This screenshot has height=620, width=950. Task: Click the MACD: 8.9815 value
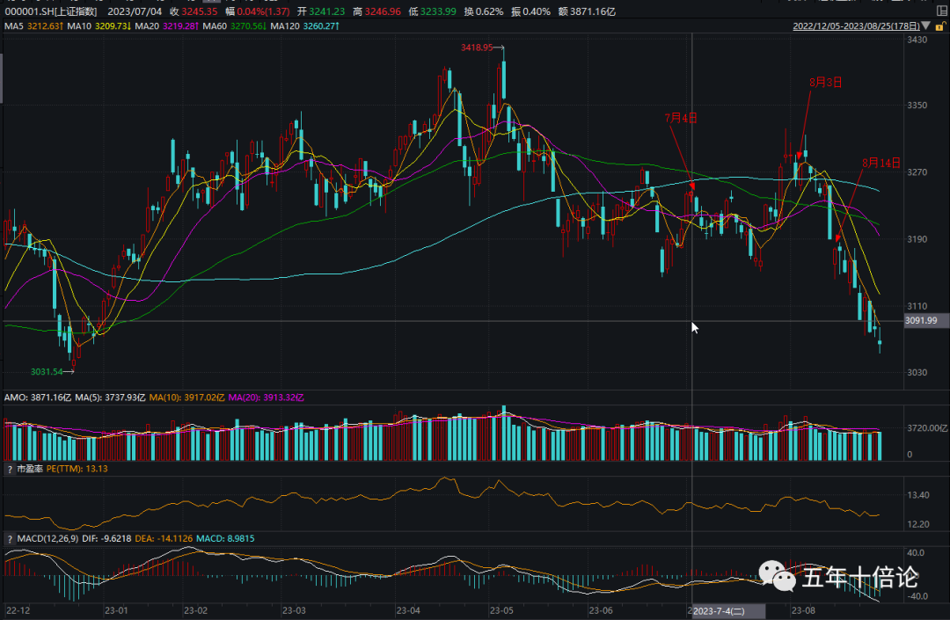pyautogui.click(x=225, y=539)
